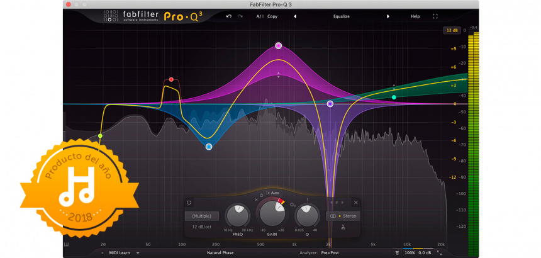Show the piano keyboard display icon
This screenshot has width=541, height=258.
pos(66,245)
